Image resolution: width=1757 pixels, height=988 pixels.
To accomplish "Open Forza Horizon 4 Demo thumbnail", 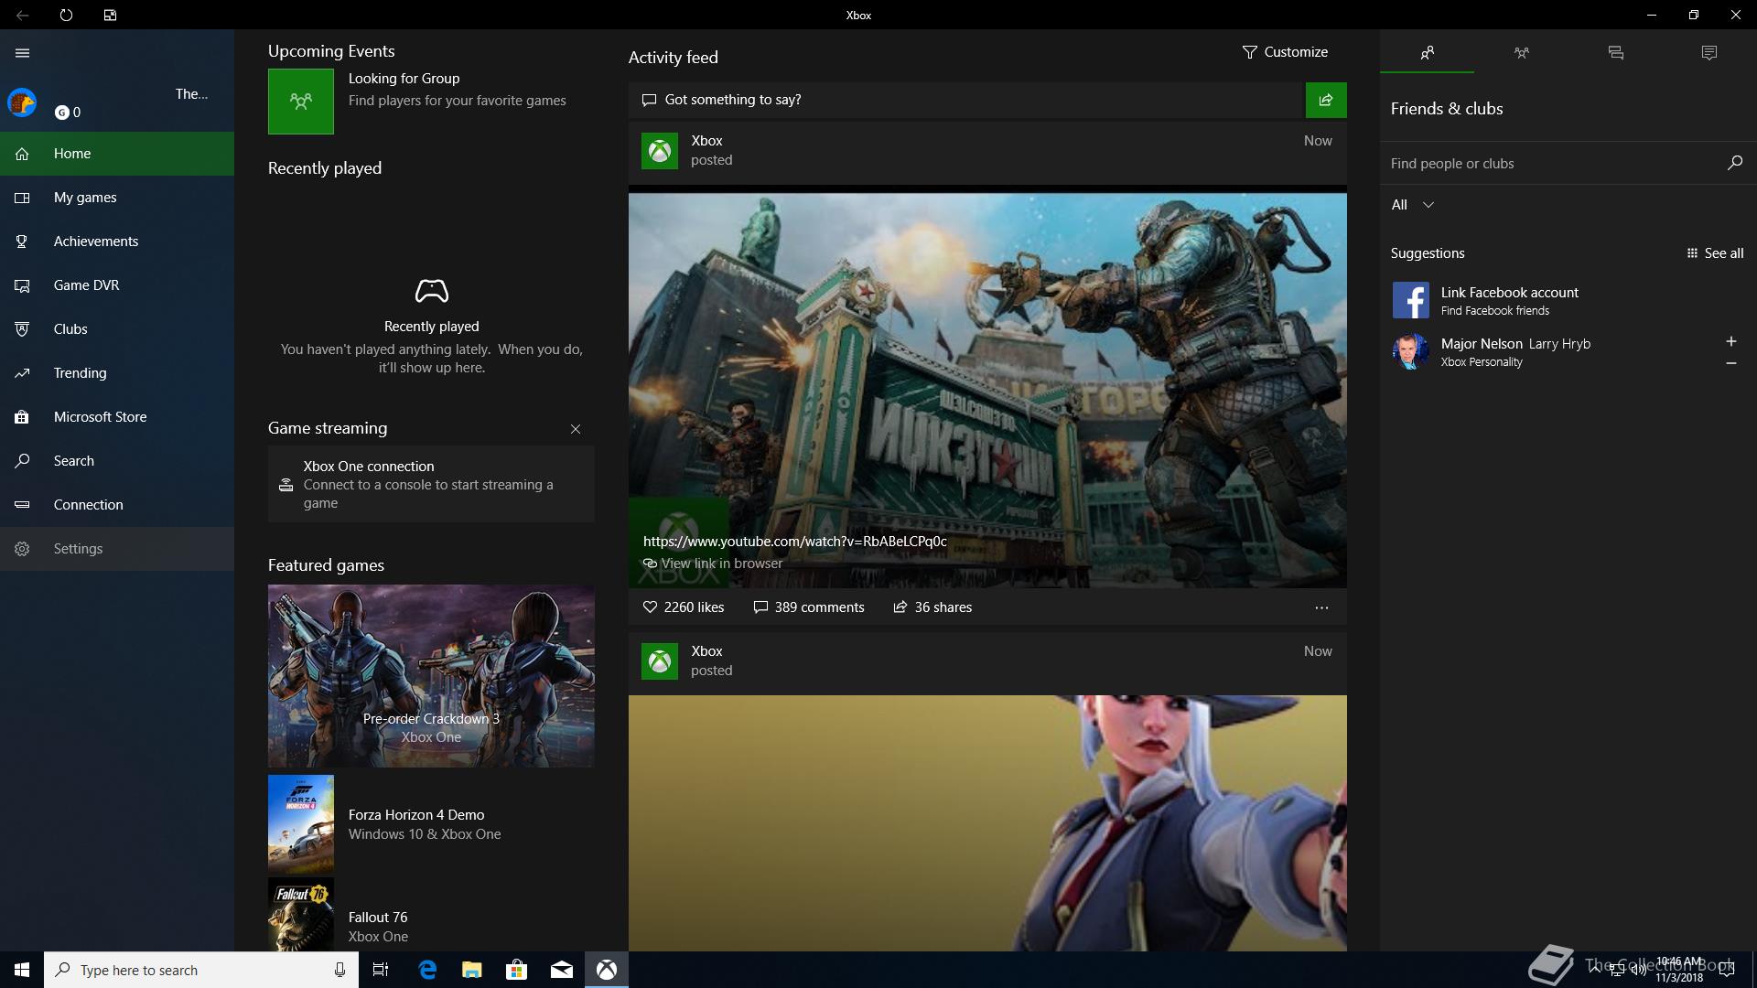I will (x=301, y=824).
